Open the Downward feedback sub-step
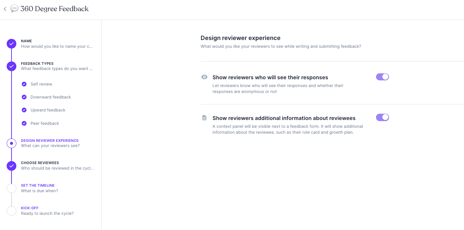Viewport: 464px width, 230px height. pos(50,97)
